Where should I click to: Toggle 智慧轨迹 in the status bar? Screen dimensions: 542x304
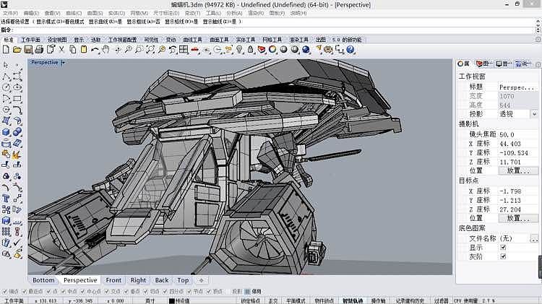[353, 301]
